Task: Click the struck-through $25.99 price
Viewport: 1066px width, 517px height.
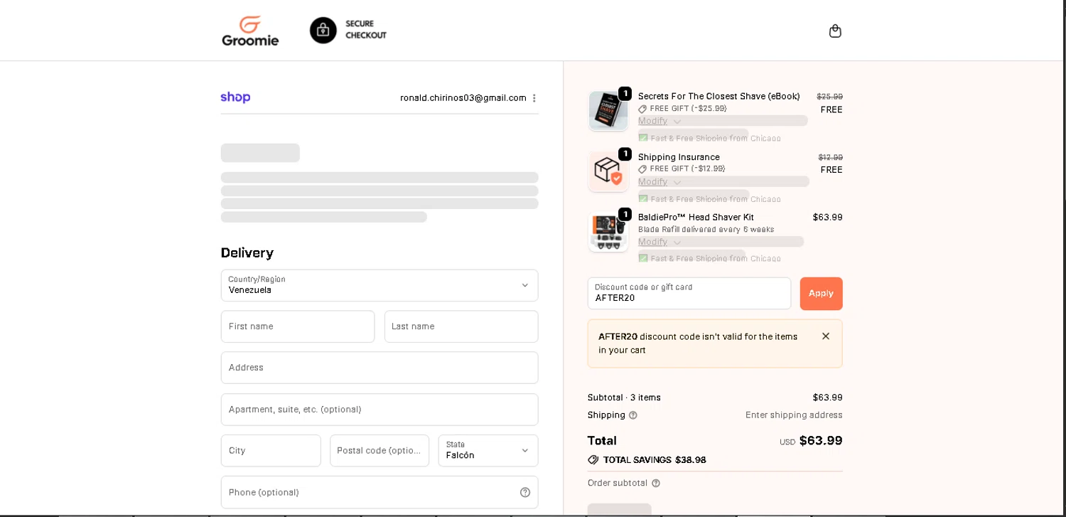Action: tap(829, 97)
